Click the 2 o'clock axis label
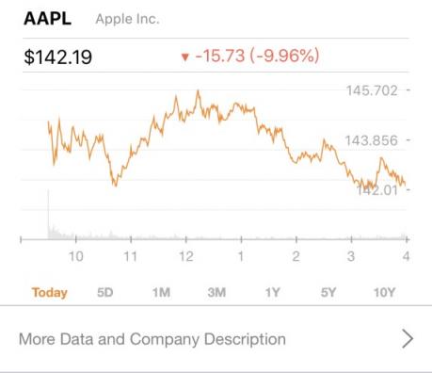The image size is (432, 373). (x=296, y=256)
